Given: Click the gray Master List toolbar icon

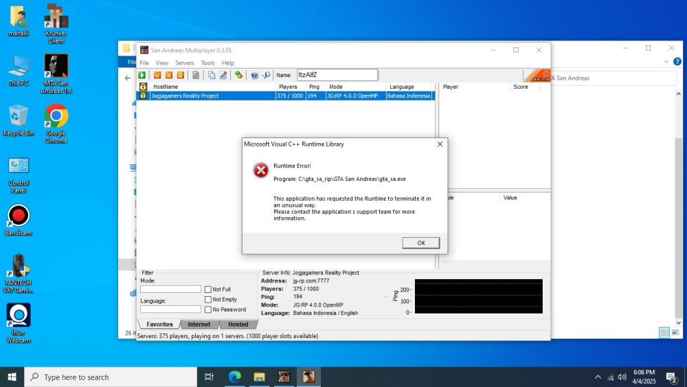Looking at the screenshot, I should click(196, 75).
